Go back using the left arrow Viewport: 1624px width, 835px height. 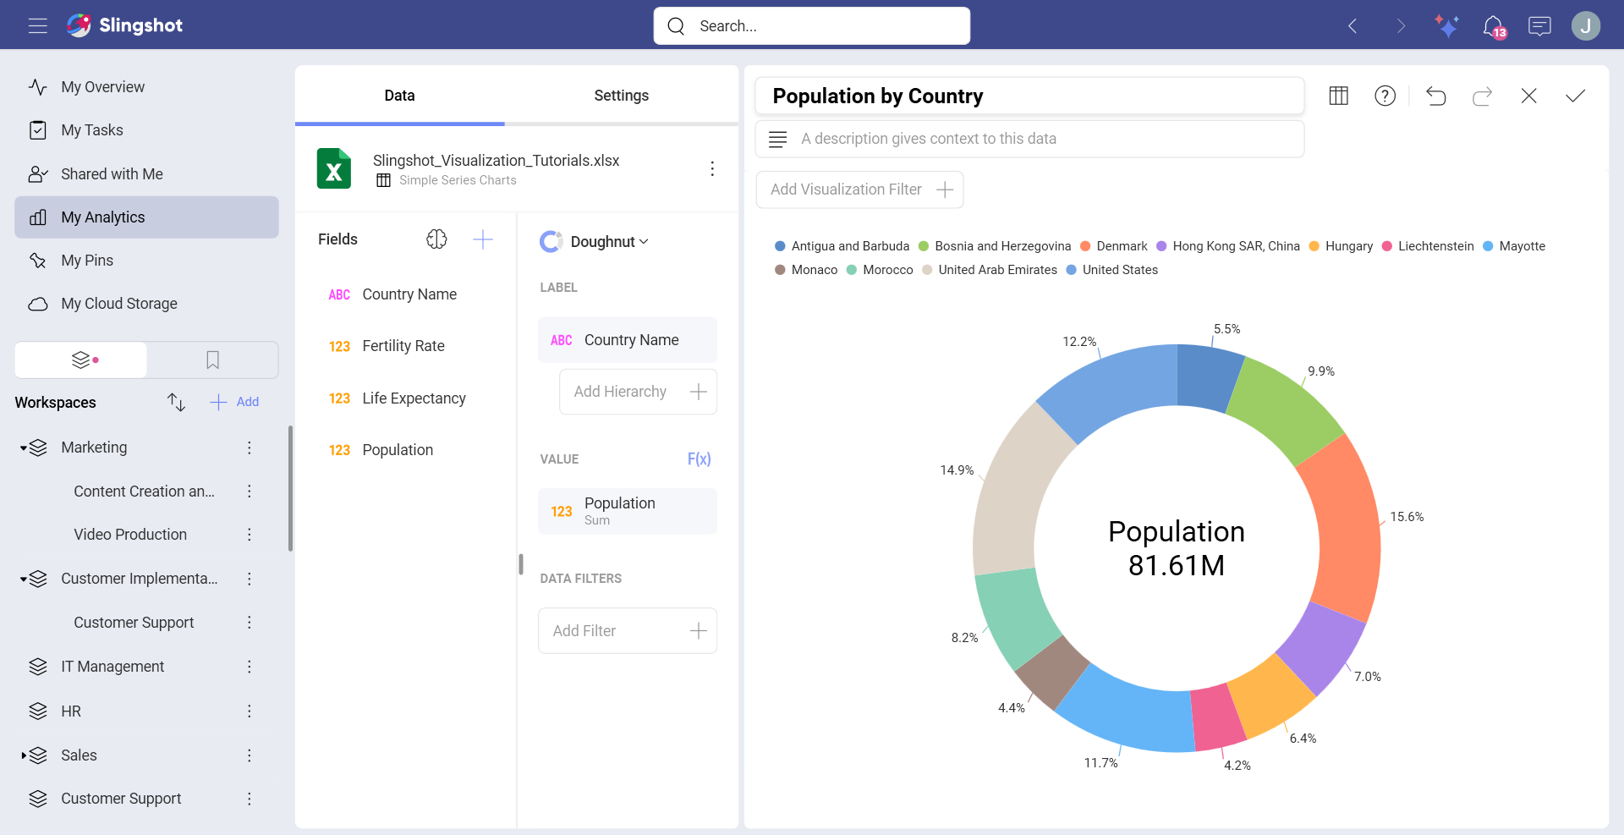tap(1352, 26)
